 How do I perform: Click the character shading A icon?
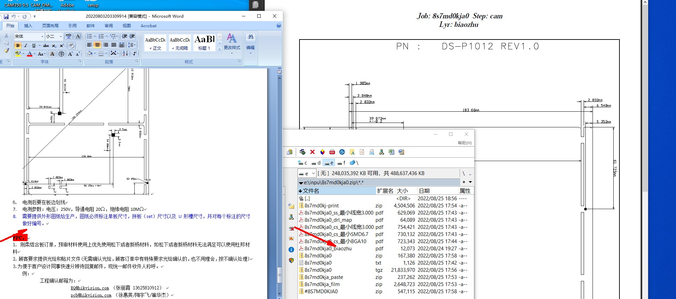[x=52, y=54]
